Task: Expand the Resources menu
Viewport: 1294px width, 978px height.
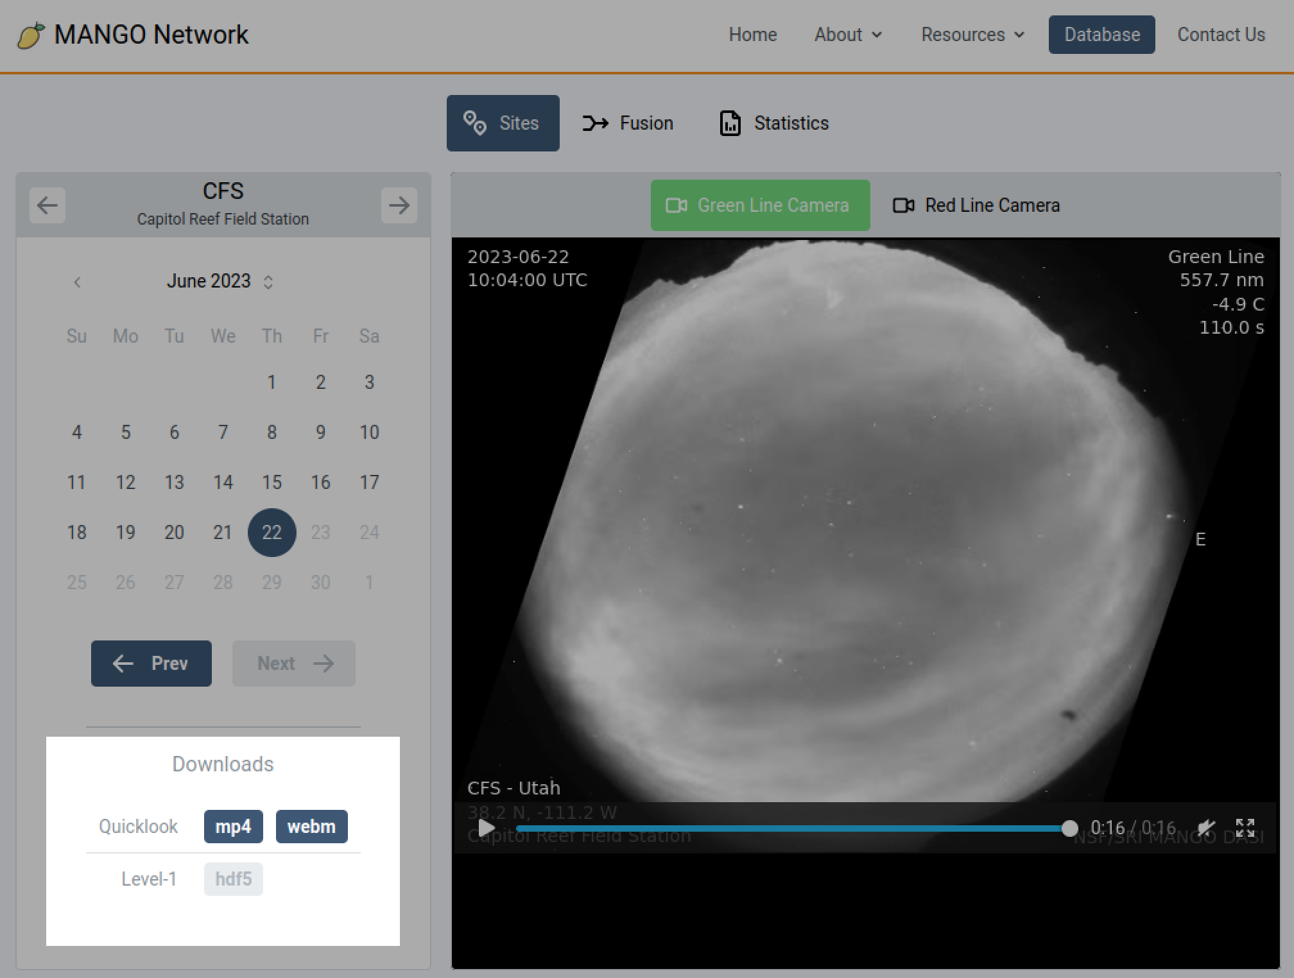Action: click(972, 35)
